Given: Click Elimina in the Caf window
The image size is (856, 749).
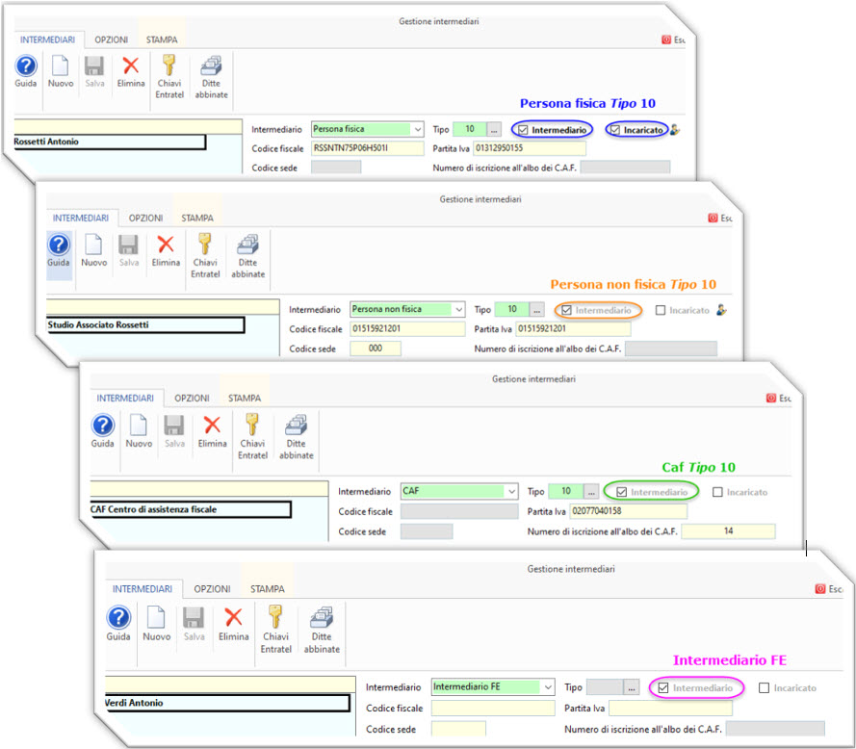Looking at the screenshot, I should 213,430.
